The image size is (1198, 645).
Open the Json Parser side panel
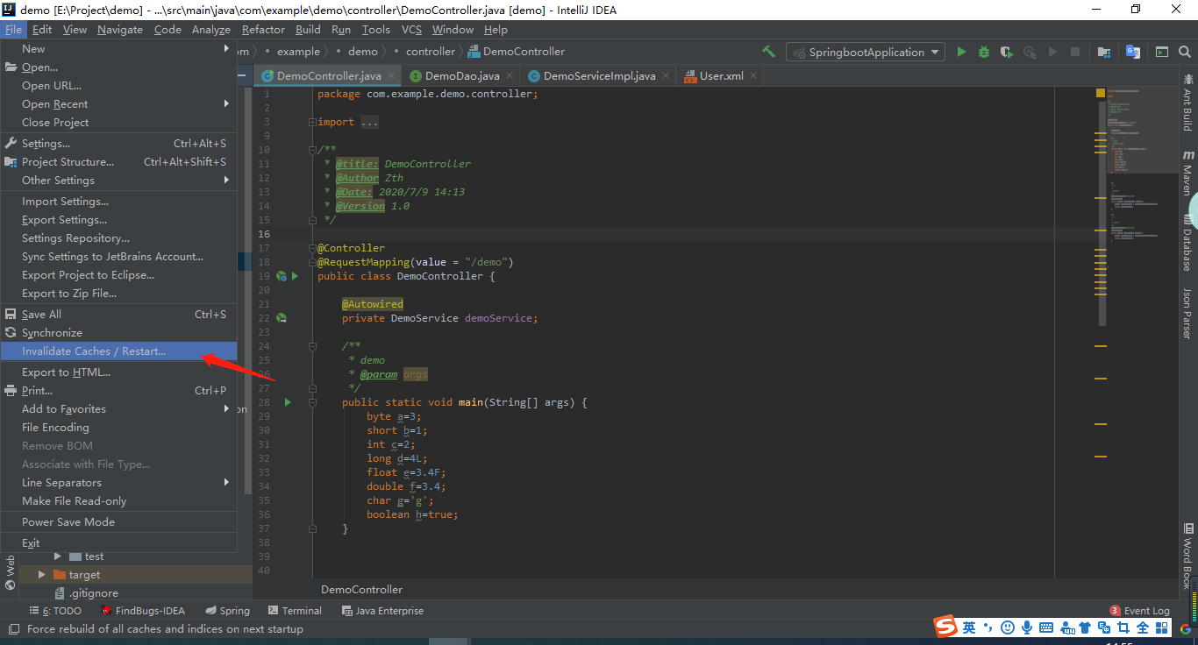[1187, 313]
